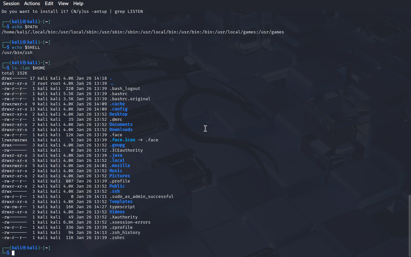
Task: Open the Actions menu
Action: click(x=32, y=4)
